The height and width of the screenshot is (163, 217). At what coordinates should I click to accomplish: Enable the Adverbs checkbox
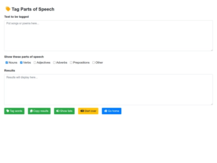tap(54, 63)
